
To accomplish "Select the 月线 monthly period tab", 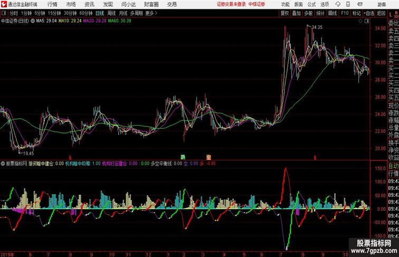I will click(x=123, y=13).
